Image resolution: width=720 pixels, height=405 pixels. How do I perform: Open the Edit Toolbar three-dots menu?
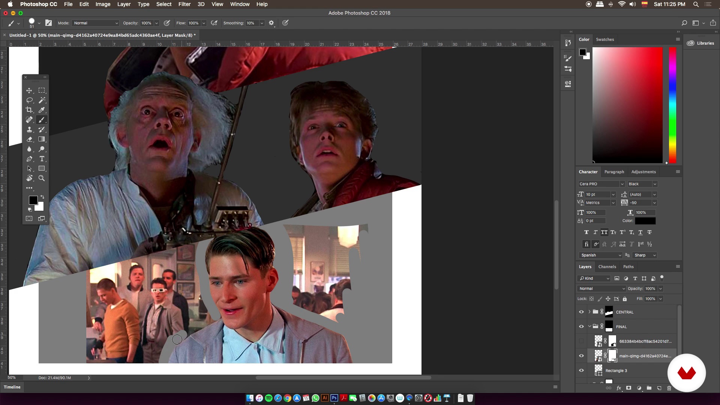coord(29,188)
